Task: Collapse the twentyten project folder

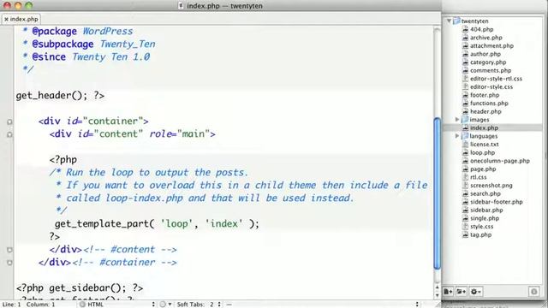Action: [x=449, y=21]
